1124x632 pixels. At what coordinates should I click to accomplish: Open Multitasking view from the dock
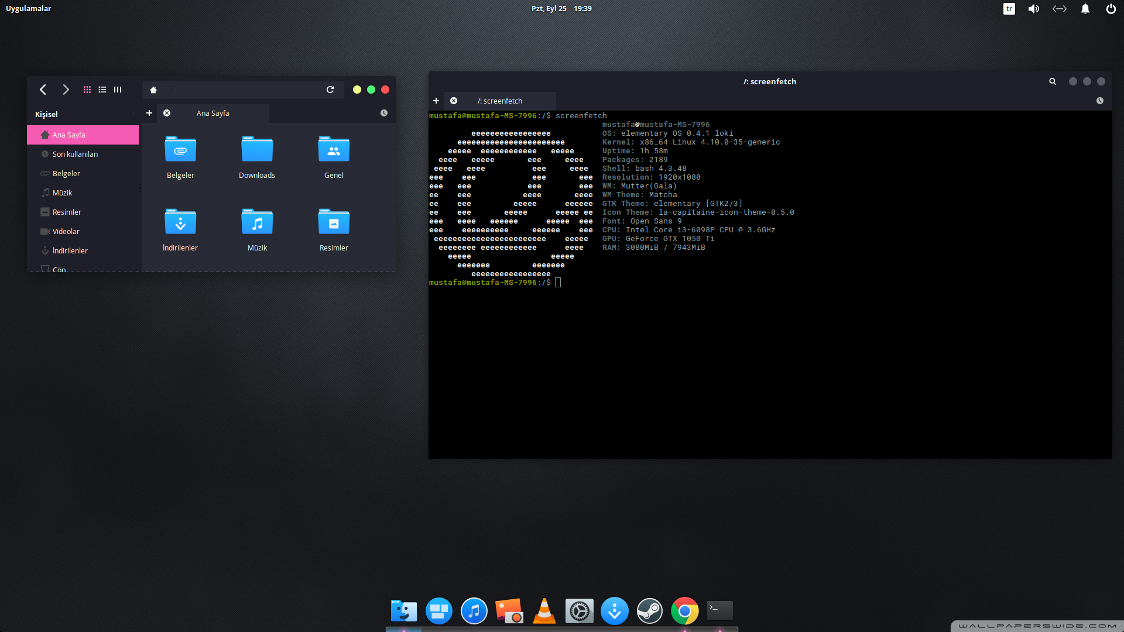coord(439,611)
